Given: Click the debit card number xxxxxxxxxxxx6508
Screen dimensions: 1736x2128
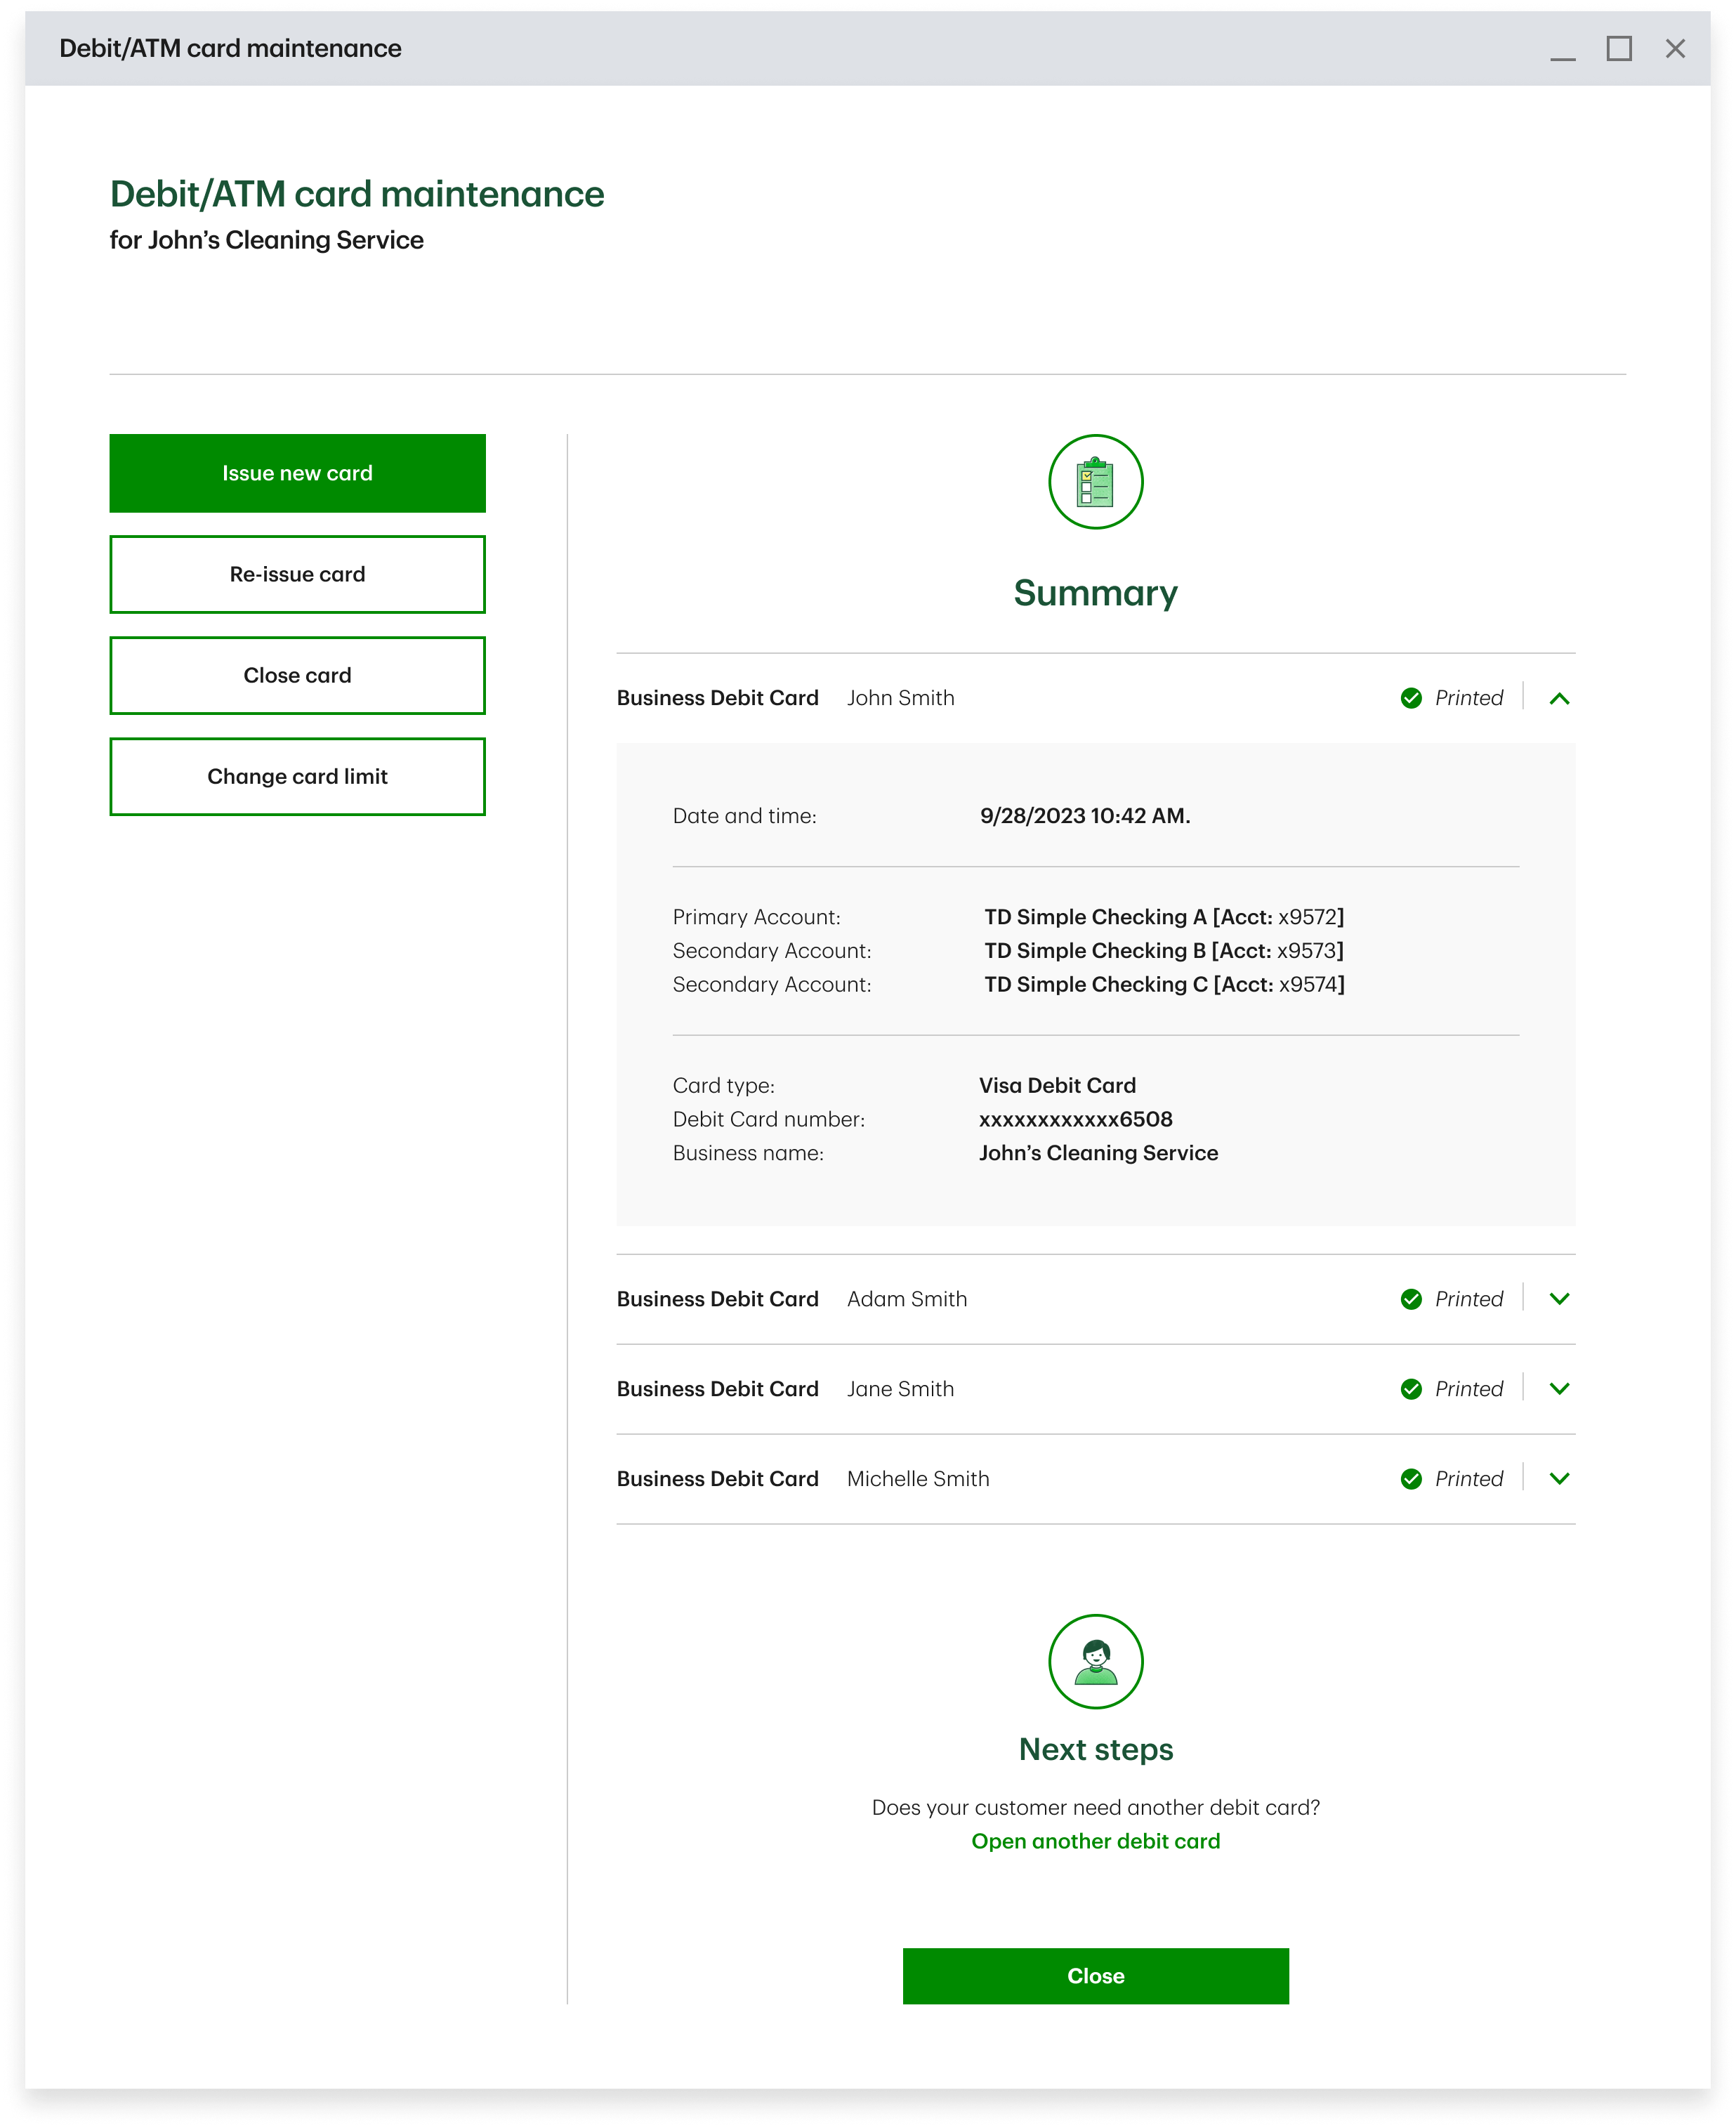Looking at the screenshot, I should 1075,1120.
